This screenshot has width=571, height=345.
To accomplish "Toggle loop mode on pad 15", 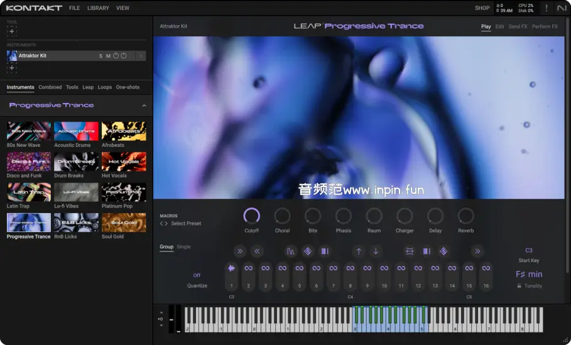I will 469,268.
